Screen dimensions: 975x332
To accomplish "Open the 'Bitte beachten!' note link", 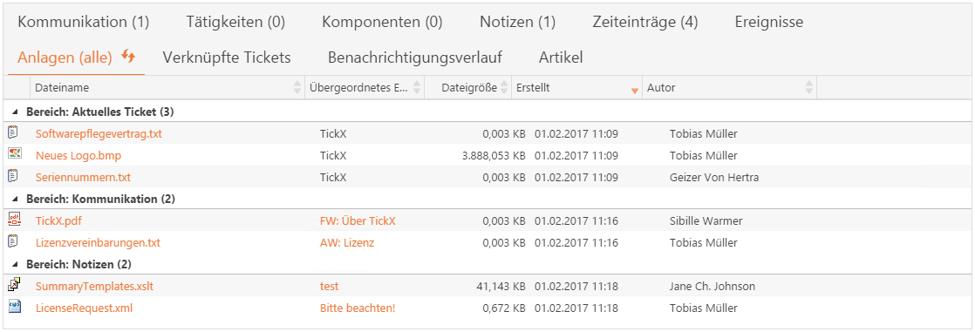I will (358, 308).
